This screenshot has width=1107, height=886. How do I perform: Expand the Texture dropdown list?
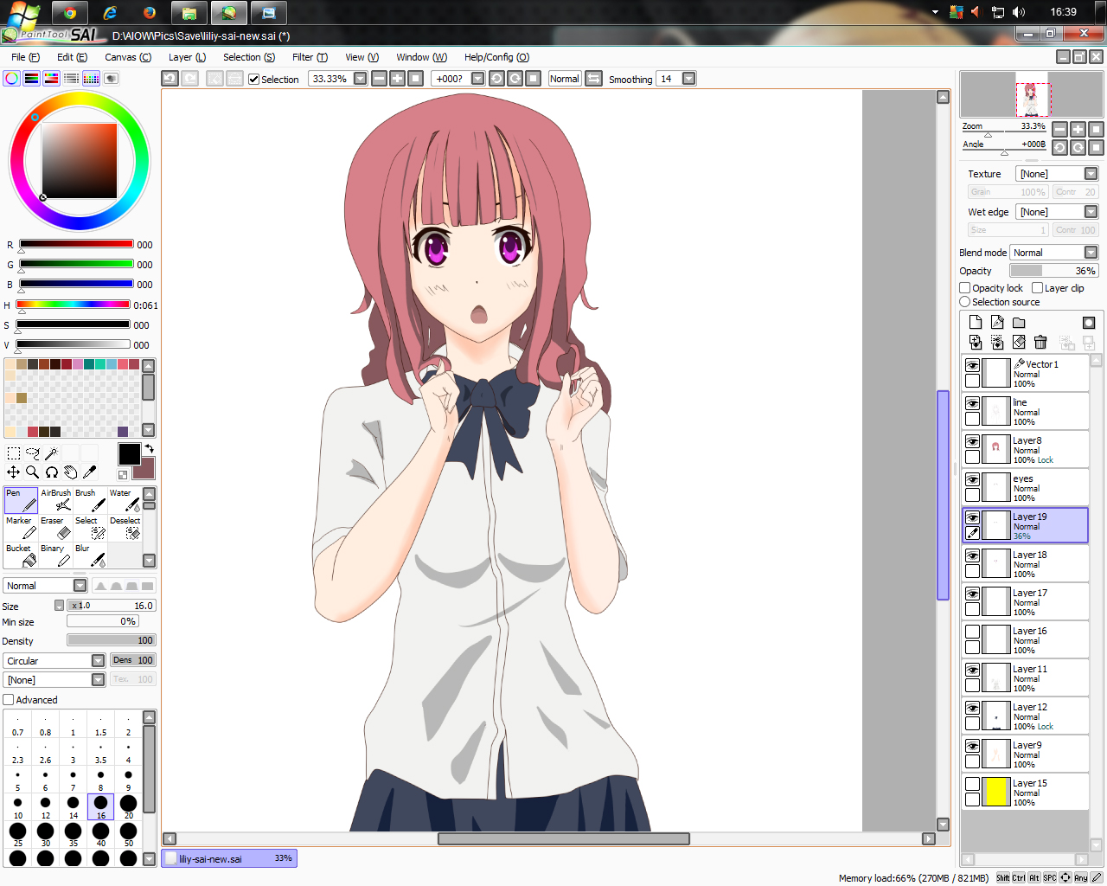coord(1057,174)
